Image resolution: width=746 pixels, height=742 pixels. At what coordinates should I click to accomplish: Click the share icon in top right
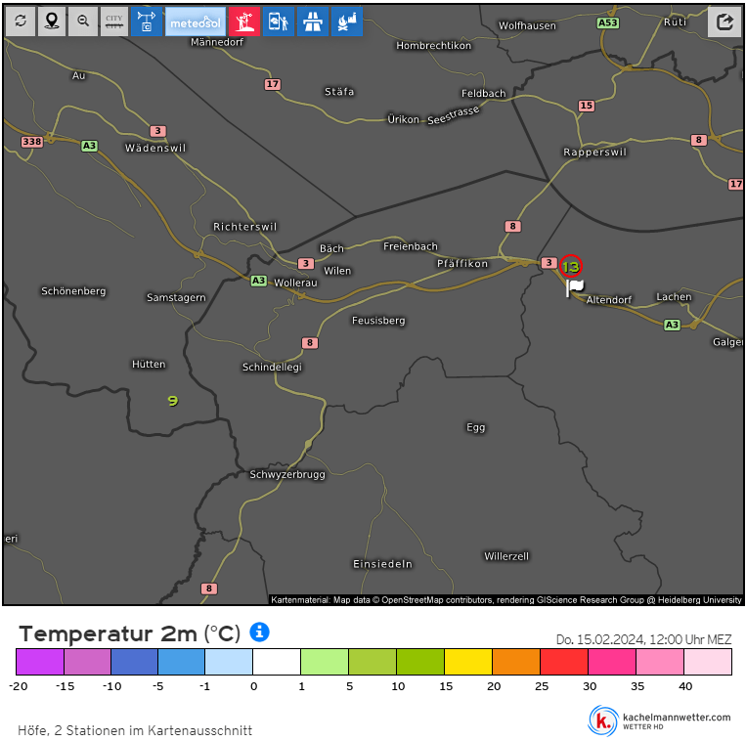(x=724, y=22)
